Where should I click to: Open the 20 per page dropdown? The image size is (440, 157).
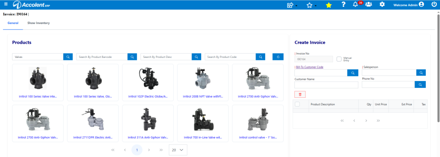[178, 150]
